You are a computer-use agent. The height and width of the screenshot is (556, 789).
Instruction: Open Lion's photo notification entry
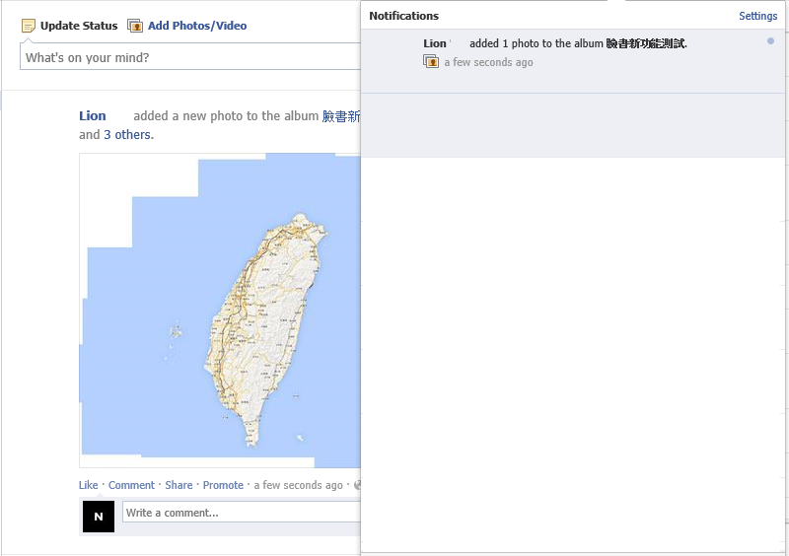tap(573, 61)
